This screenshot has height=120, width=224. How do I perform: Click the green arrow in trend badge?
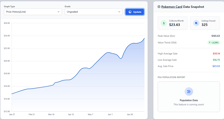(x=209, y=43)
